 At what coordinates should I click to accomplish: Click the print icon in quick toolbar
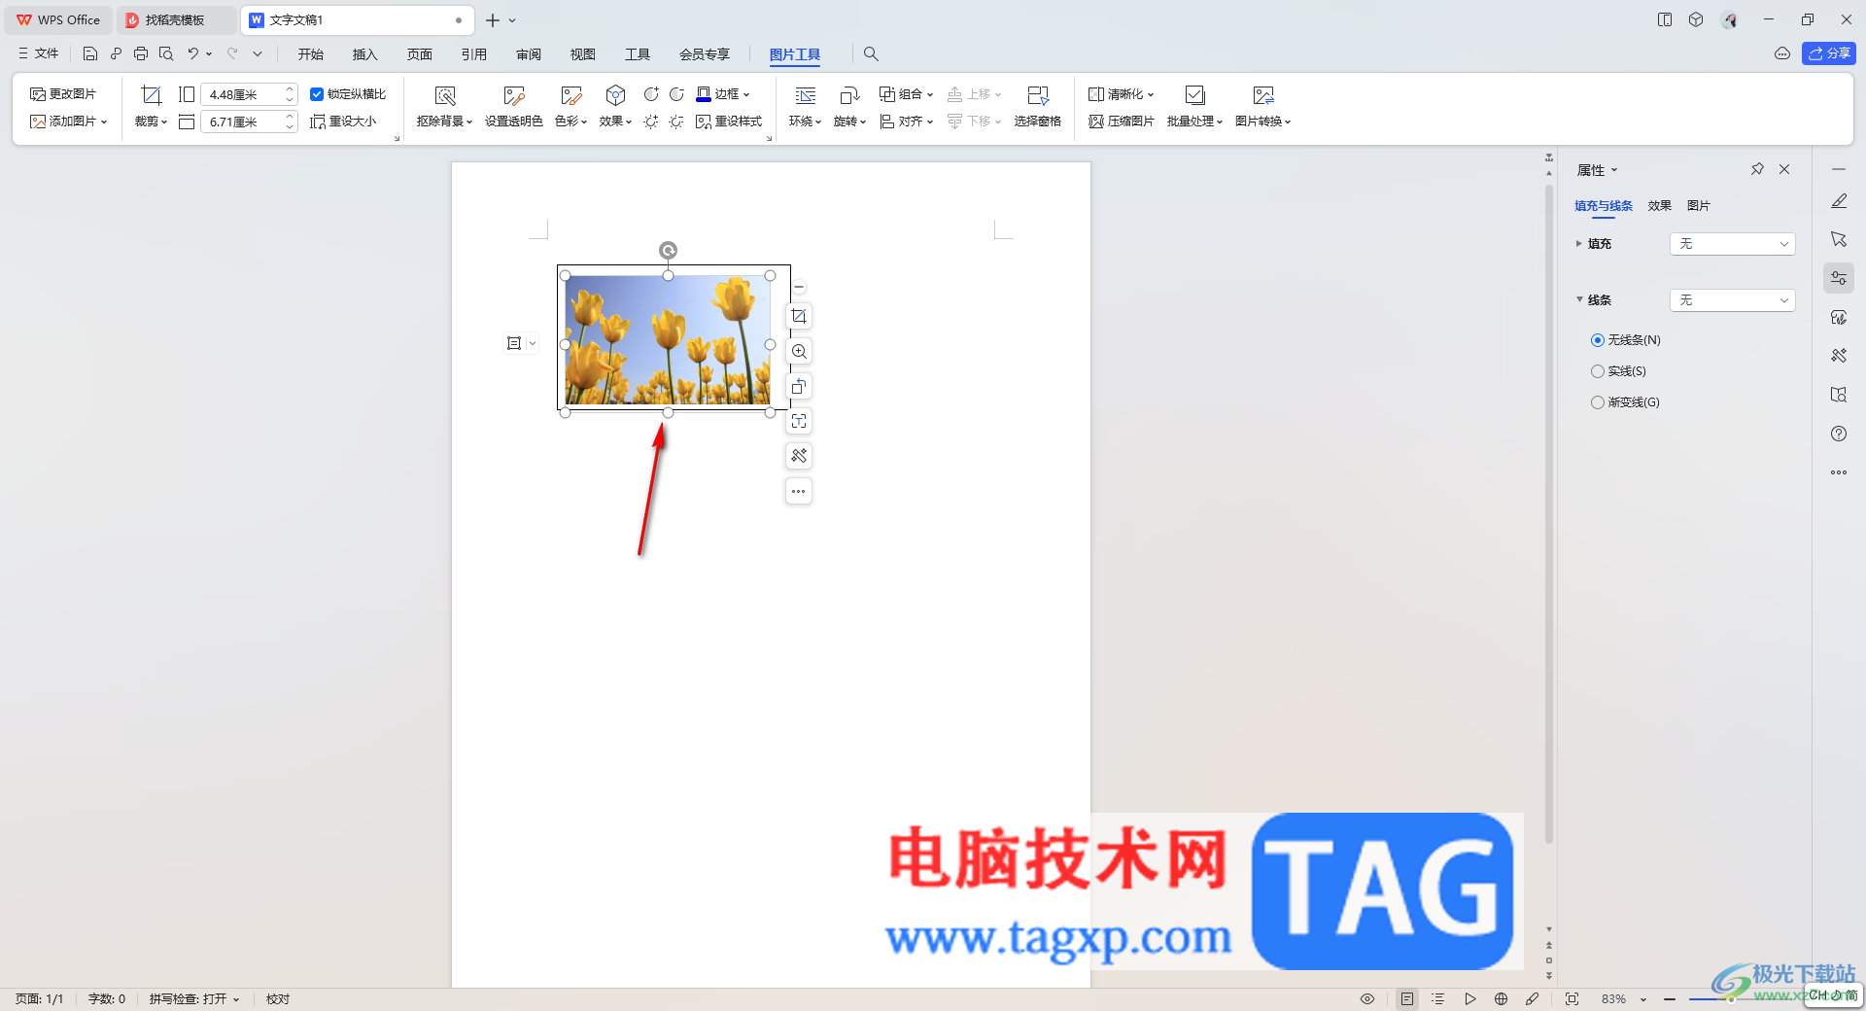pyautogui.click(x=141, y=53)
